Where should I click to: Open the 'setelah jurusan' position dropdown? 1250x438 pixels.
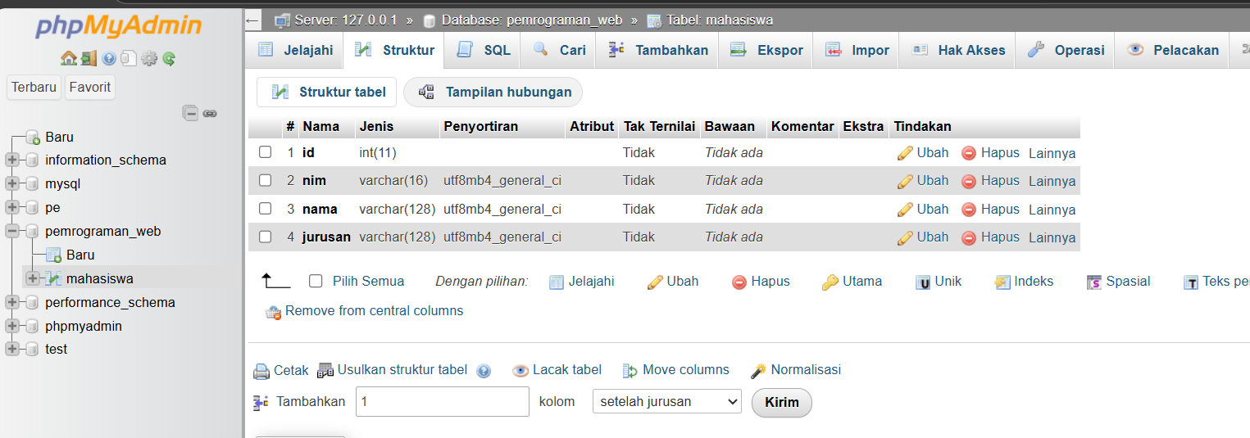(666, 402)
